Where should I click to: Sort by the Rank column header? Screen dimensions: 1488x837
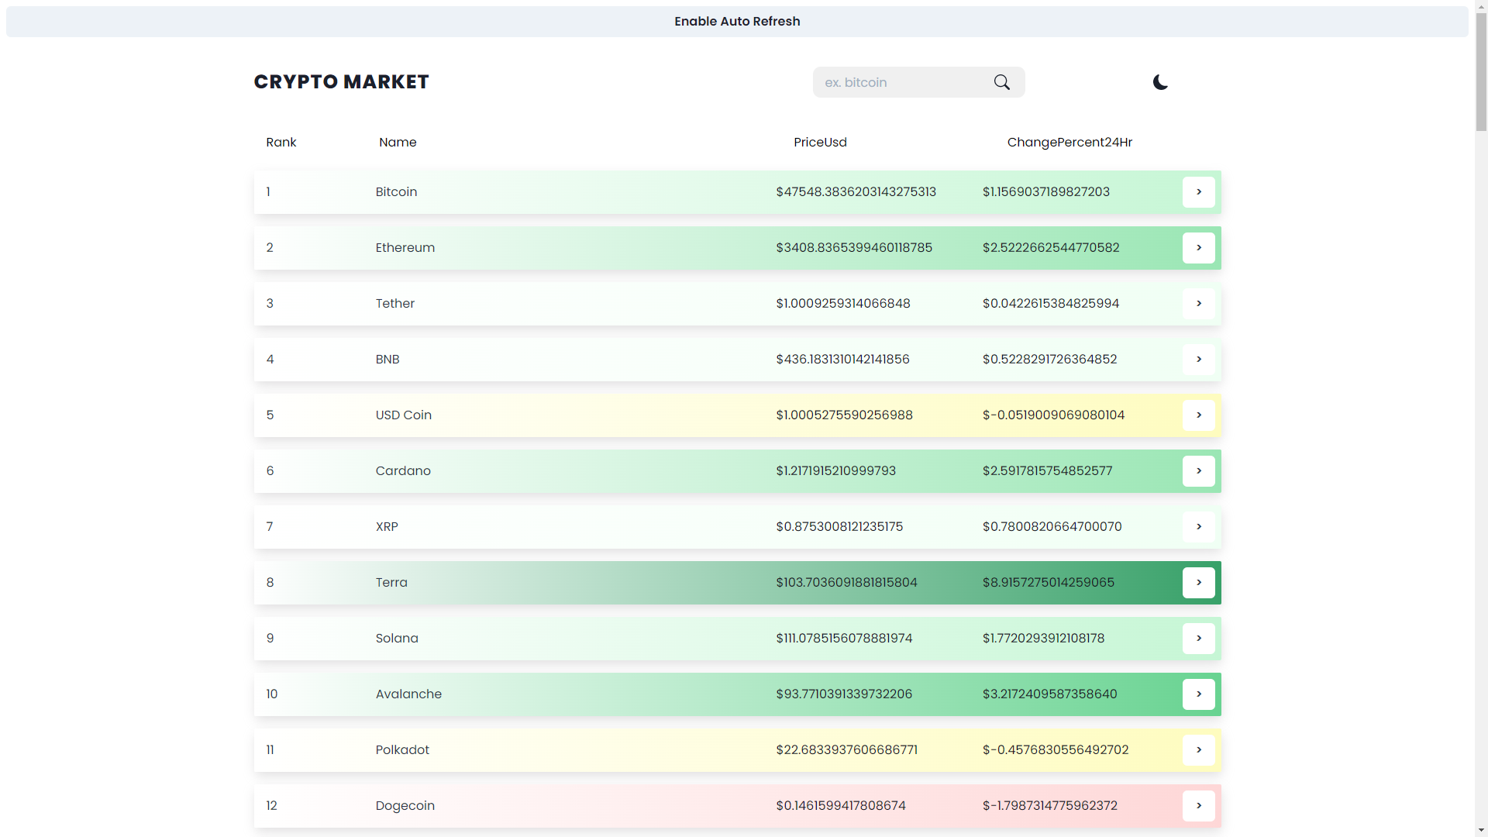coord(281,143)
